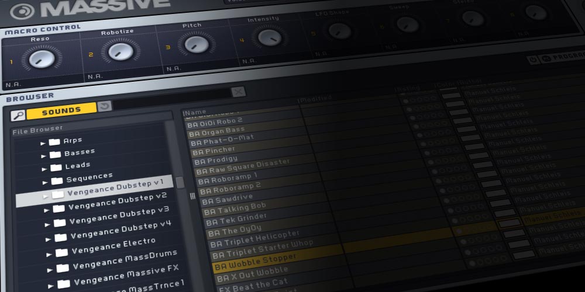Click the Leads folder icon
This screenshot has height=292, width=585.
tap(56, 168)
